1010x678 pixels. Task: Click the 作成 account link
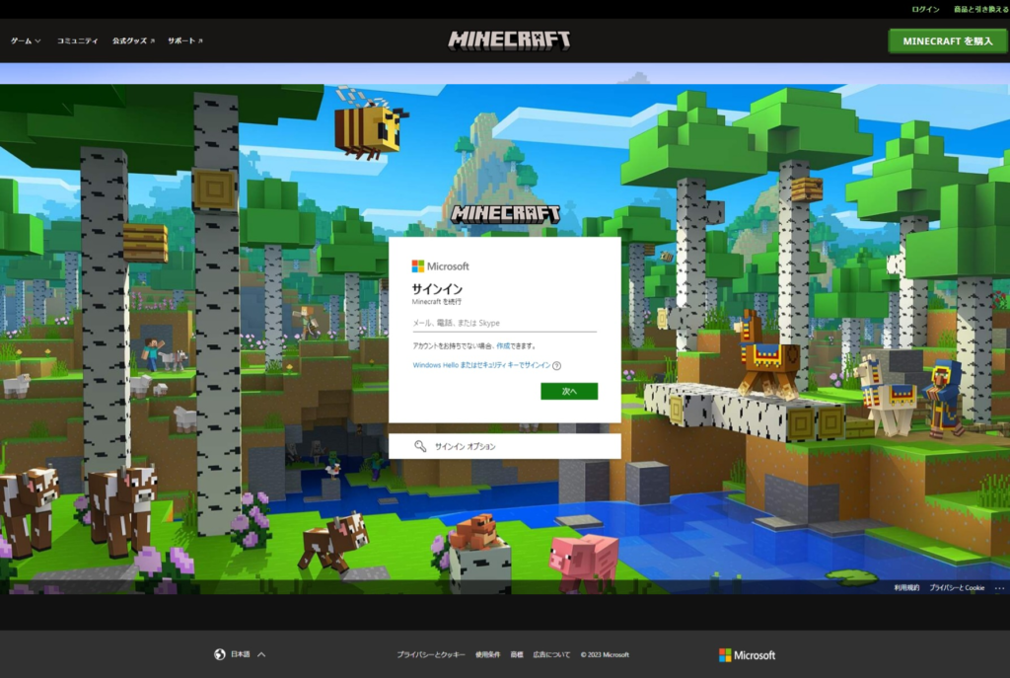point(502,346)
